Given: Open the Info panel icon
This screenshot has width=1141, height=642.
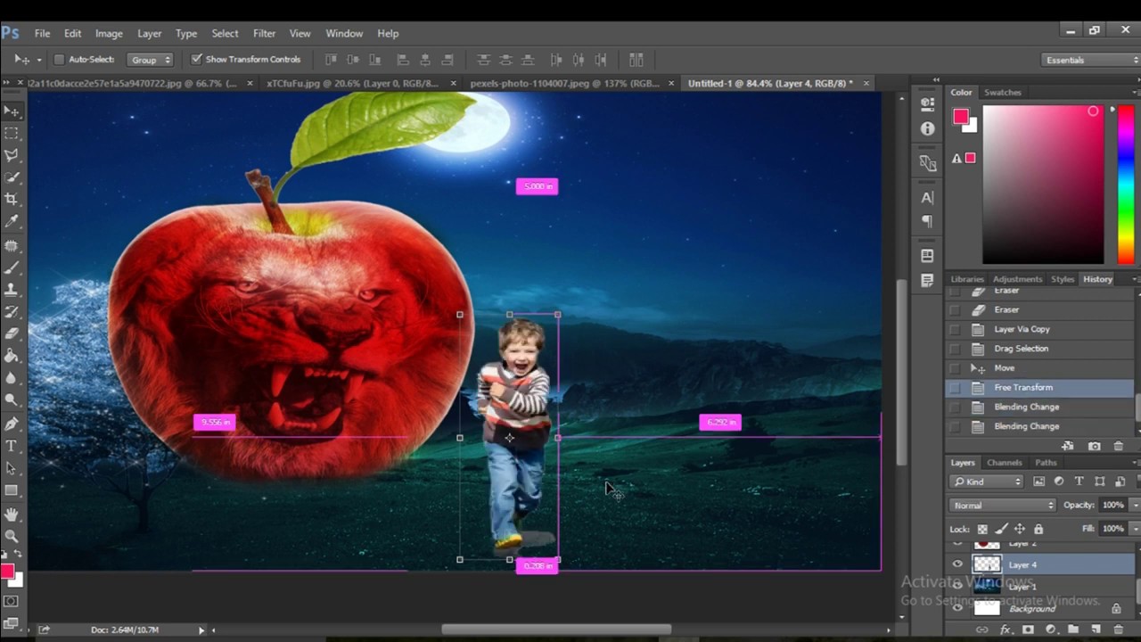Looking at the screenshot, I should 927,128.
